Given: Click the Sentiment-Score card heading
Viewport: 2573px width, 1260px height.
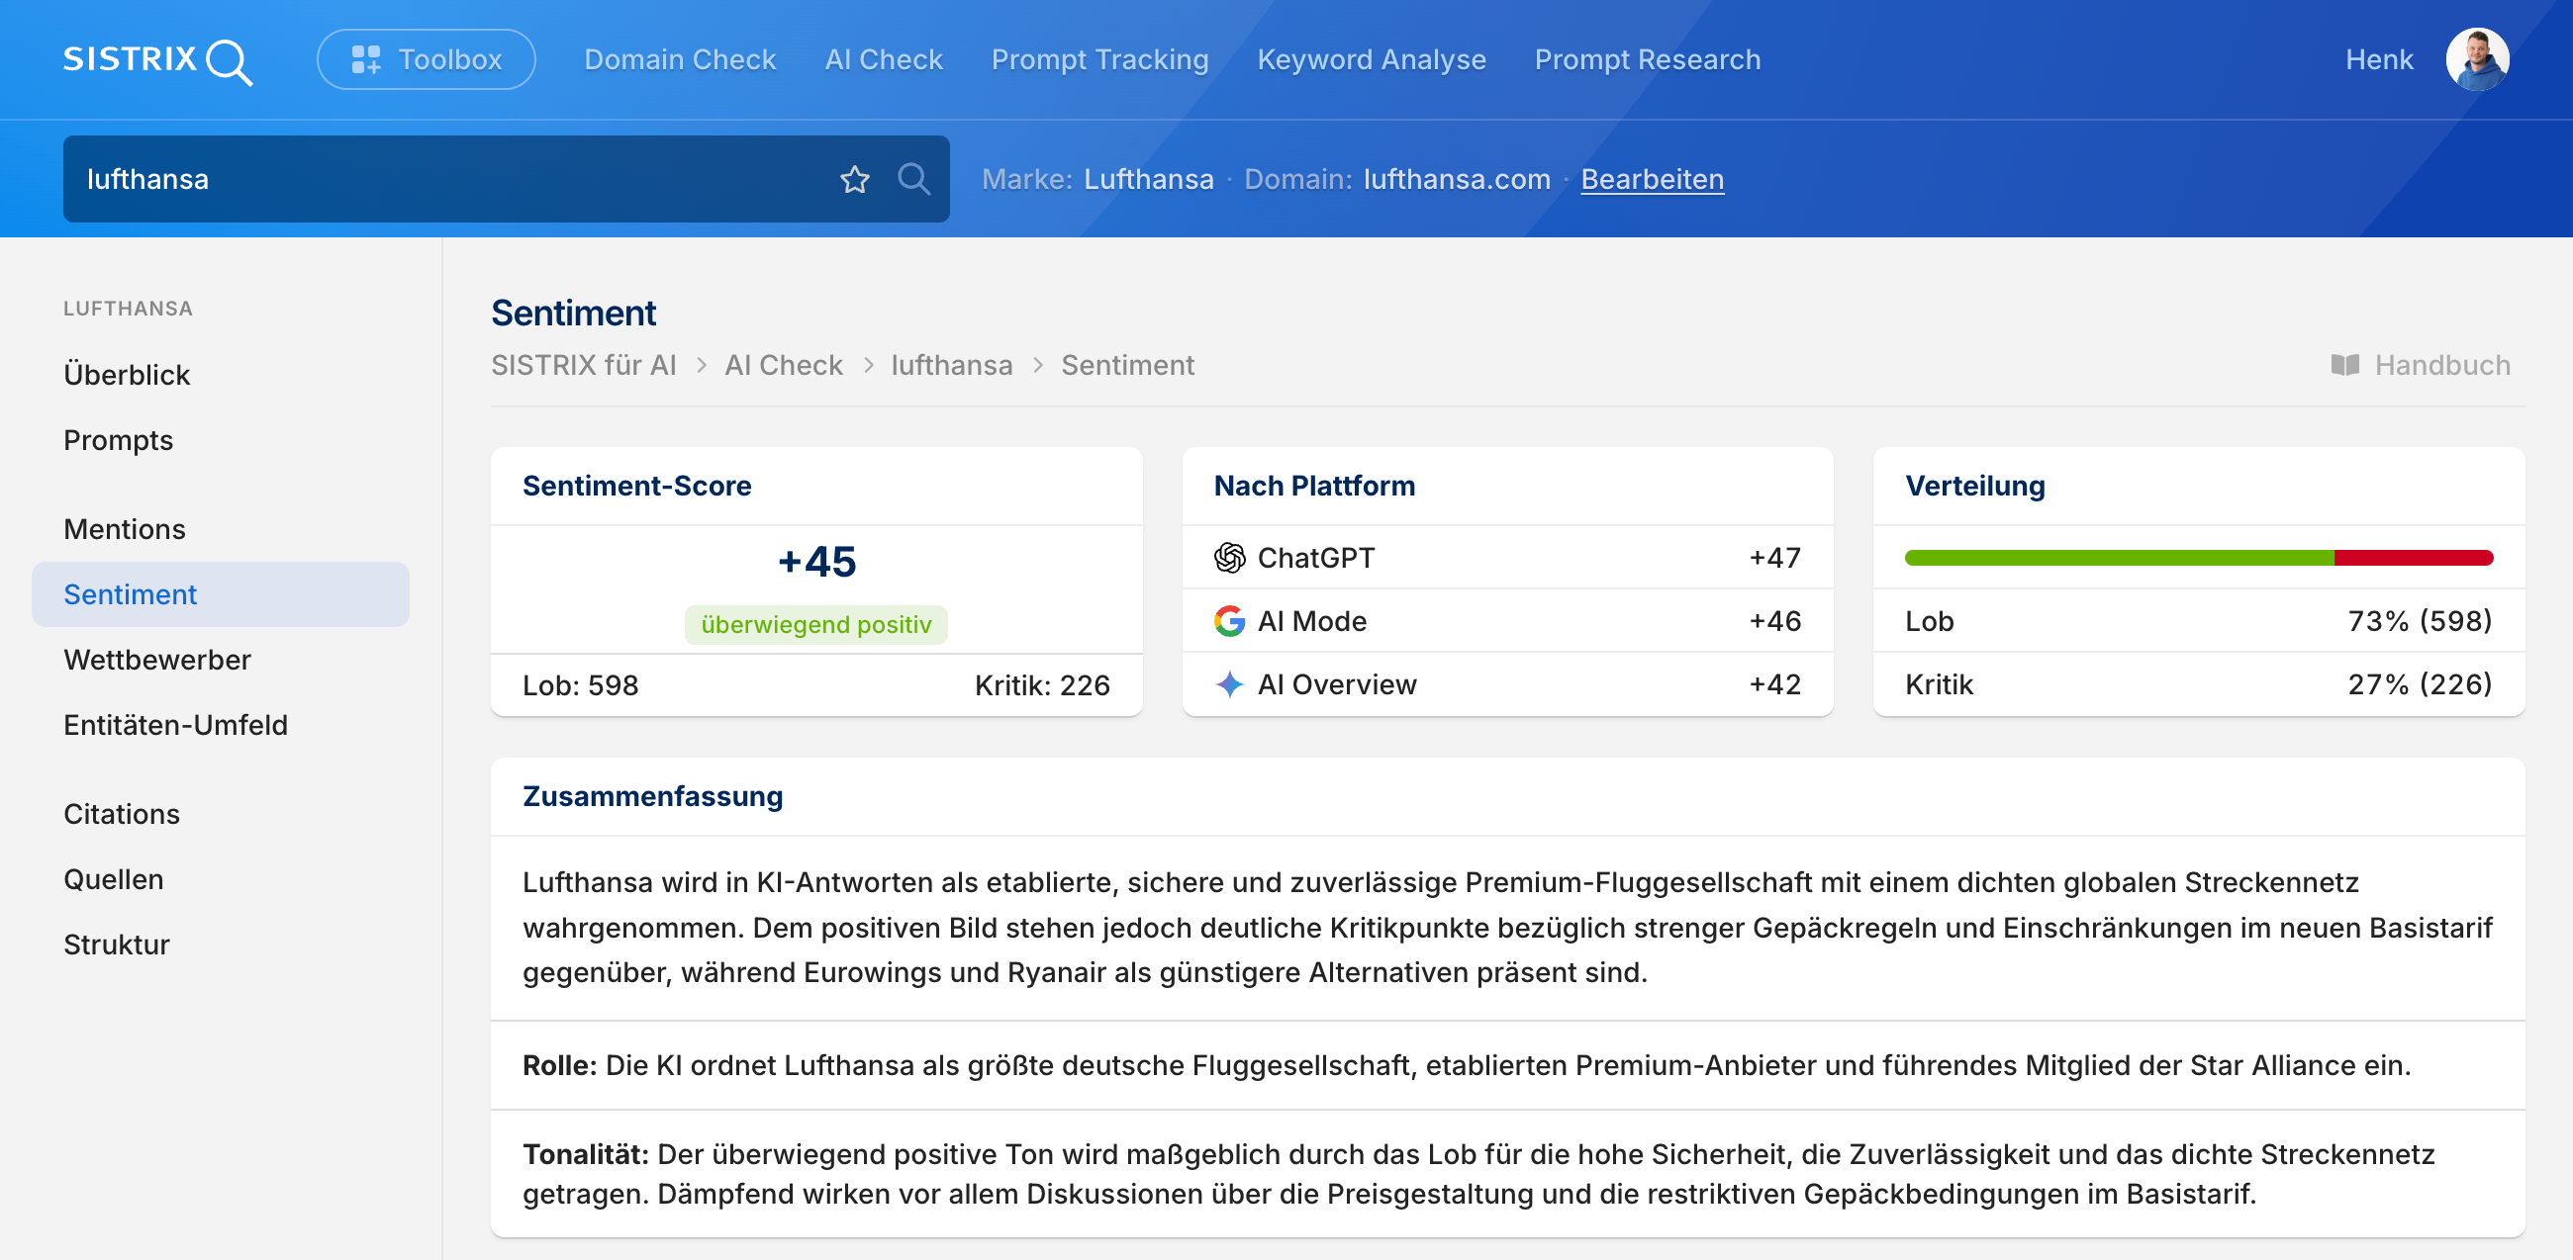Looking at the screenshot, I should (x=636, y=487).
